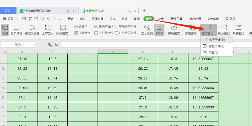Viewport: 252px width, 126px height.
Task: Open the 页面布局 ribbon tab
Action: click(98, 19)
